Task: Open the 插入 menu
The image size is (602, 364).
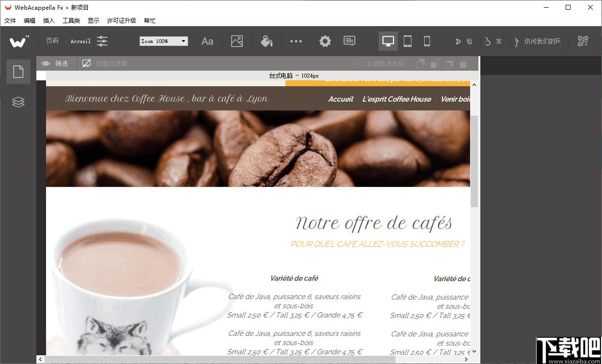Action: [x=49, y=20]
